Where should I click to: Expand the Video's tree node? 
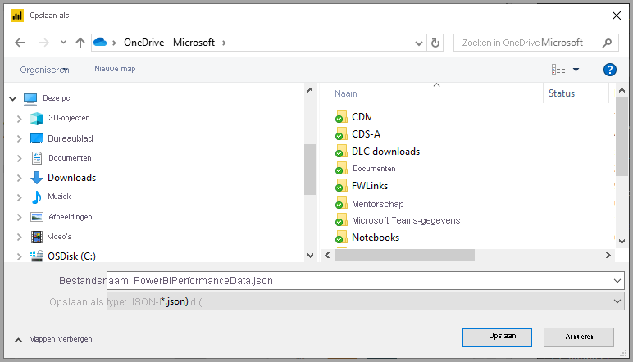click(19, 237)
